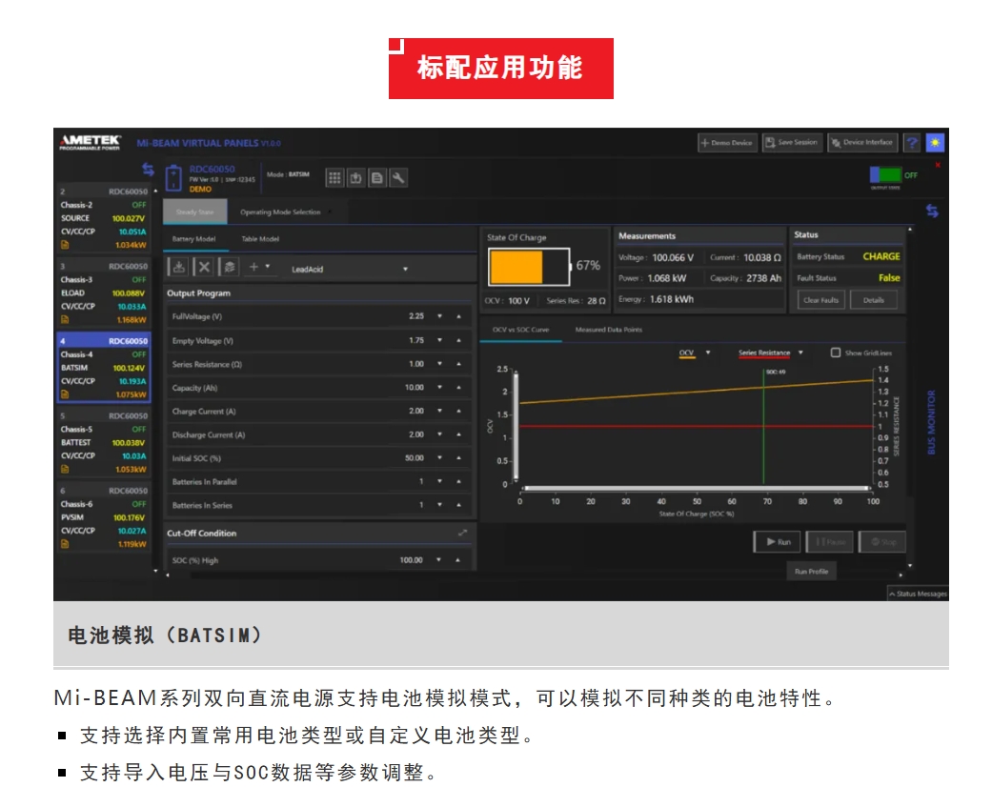Decrease Batteries In Series with its down arrow

(439, 505)
